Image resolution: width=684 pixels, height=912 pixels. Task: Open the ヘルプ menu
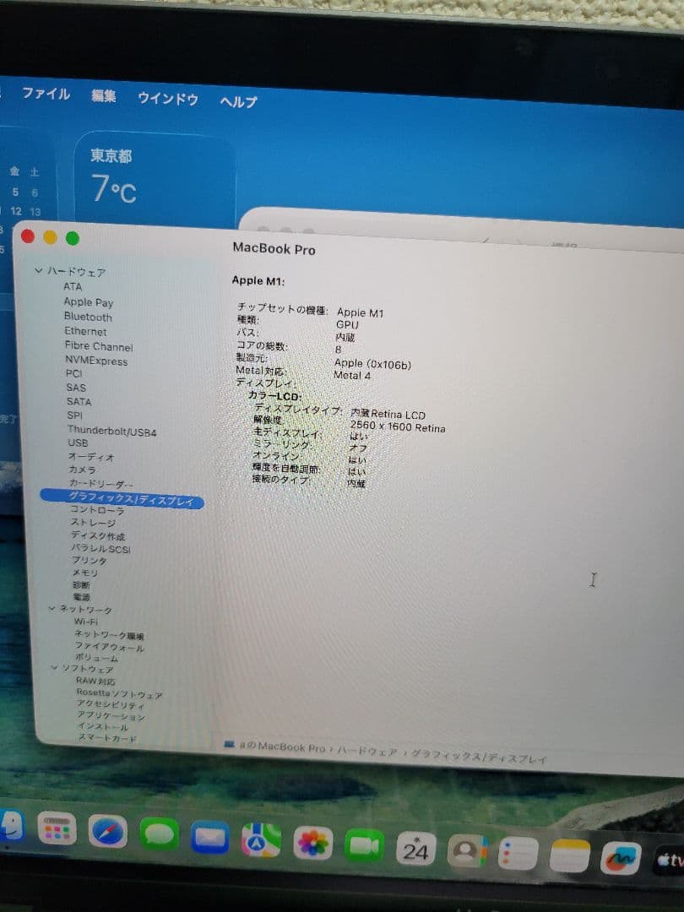[x=237, y=99]
